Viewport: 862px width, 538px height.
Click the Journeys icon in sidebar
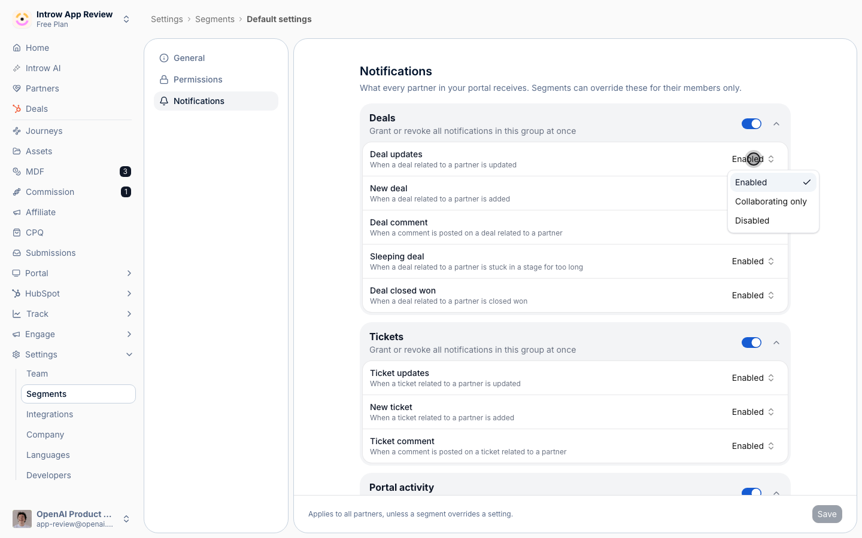(x=17, y=131)
